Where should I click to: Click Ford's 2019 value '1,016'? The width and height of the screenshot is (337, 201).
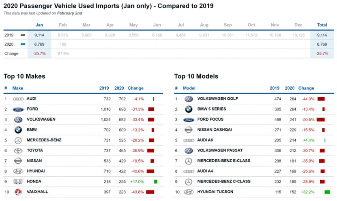point(105,109)
